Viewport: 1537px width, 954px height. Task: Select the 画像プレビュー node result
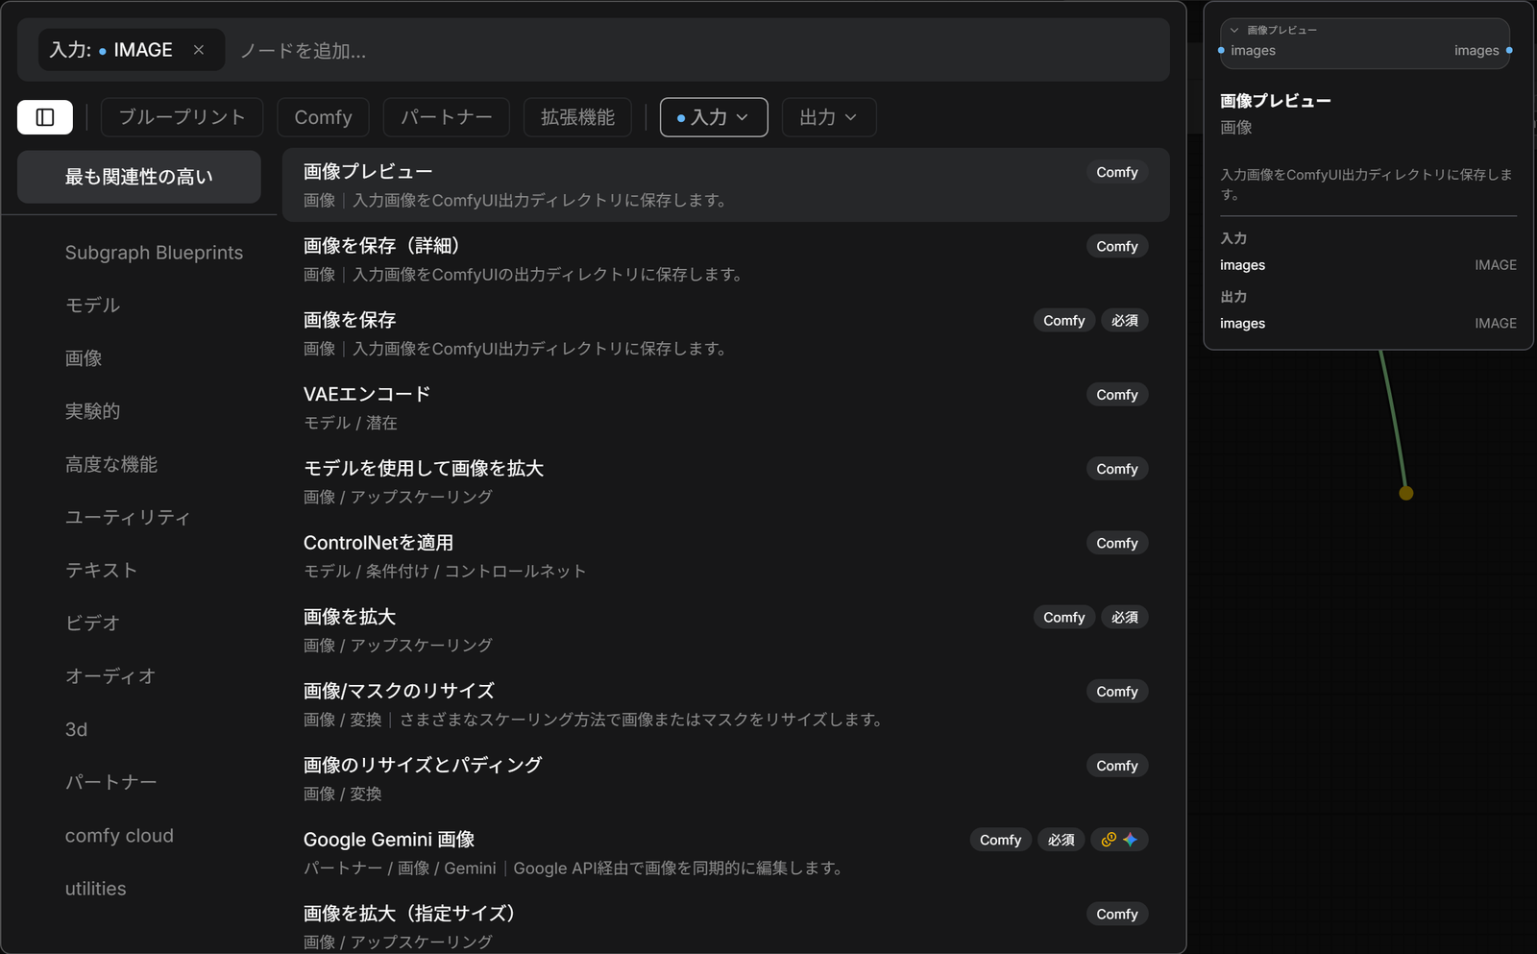726,185
